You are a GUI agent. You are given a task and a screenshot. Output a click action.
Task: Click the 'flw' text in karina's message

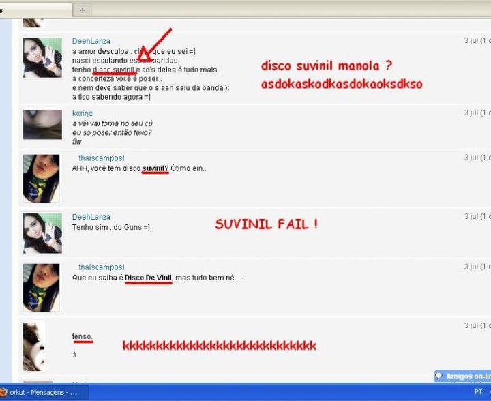pyautogui.click(x=77, y=142)
